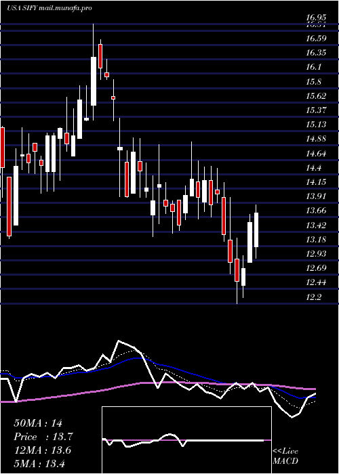
Task: Click the 15.37 price axis label
Action: click(316, 110)
